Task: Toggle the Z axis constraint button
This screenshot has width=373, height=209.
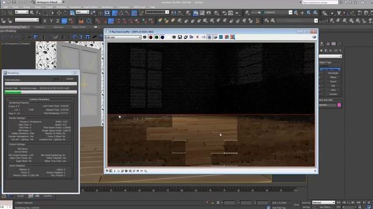Action: [58, 21]
